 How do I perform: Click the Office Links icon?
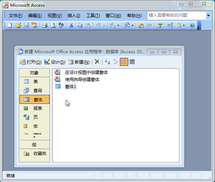coord(112,26)
